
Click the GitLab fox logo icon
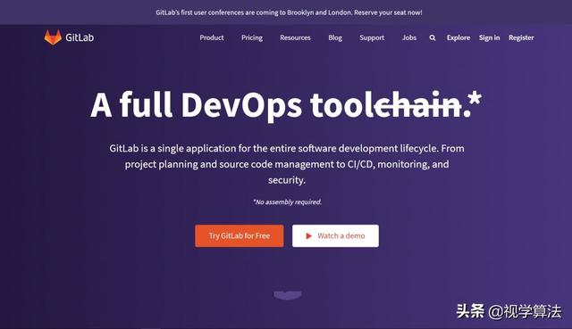click(53, 37)
